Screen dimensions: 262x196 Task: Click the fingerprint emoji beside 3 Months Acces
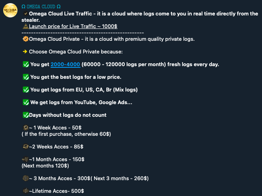point(26,178)
